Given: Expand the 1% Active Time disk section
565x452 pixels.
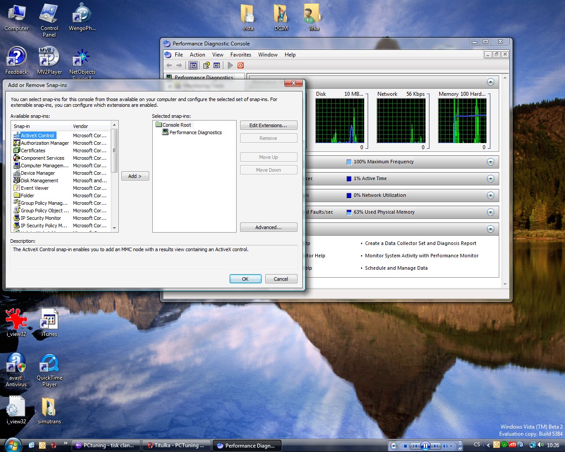Looking at the screenshot, I should click(x=490, y=179).
